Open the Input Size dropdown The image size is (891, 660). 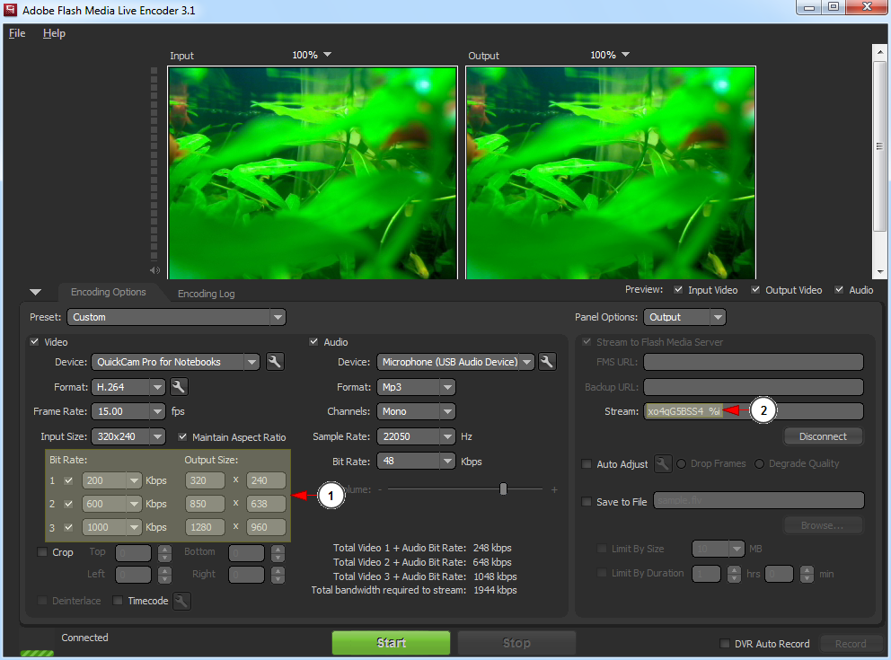128,436
